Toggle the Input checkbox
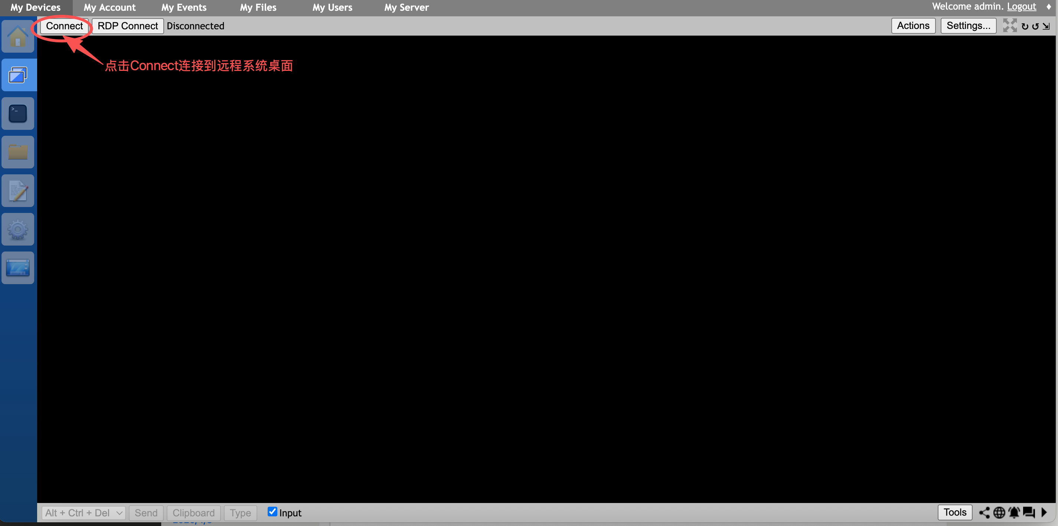This screenshot has height=526, width=1058. [x=272, y=512]
